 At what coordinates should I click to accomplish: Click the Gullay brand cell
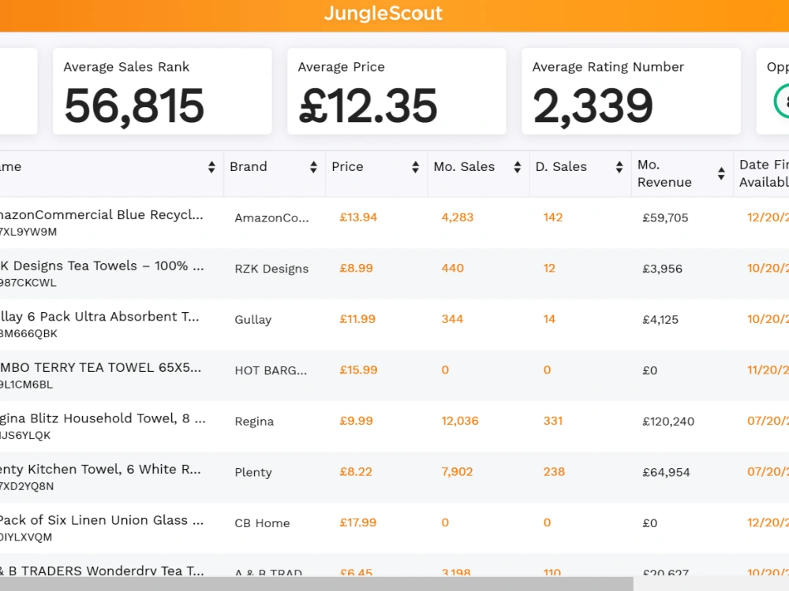(253, 320)
